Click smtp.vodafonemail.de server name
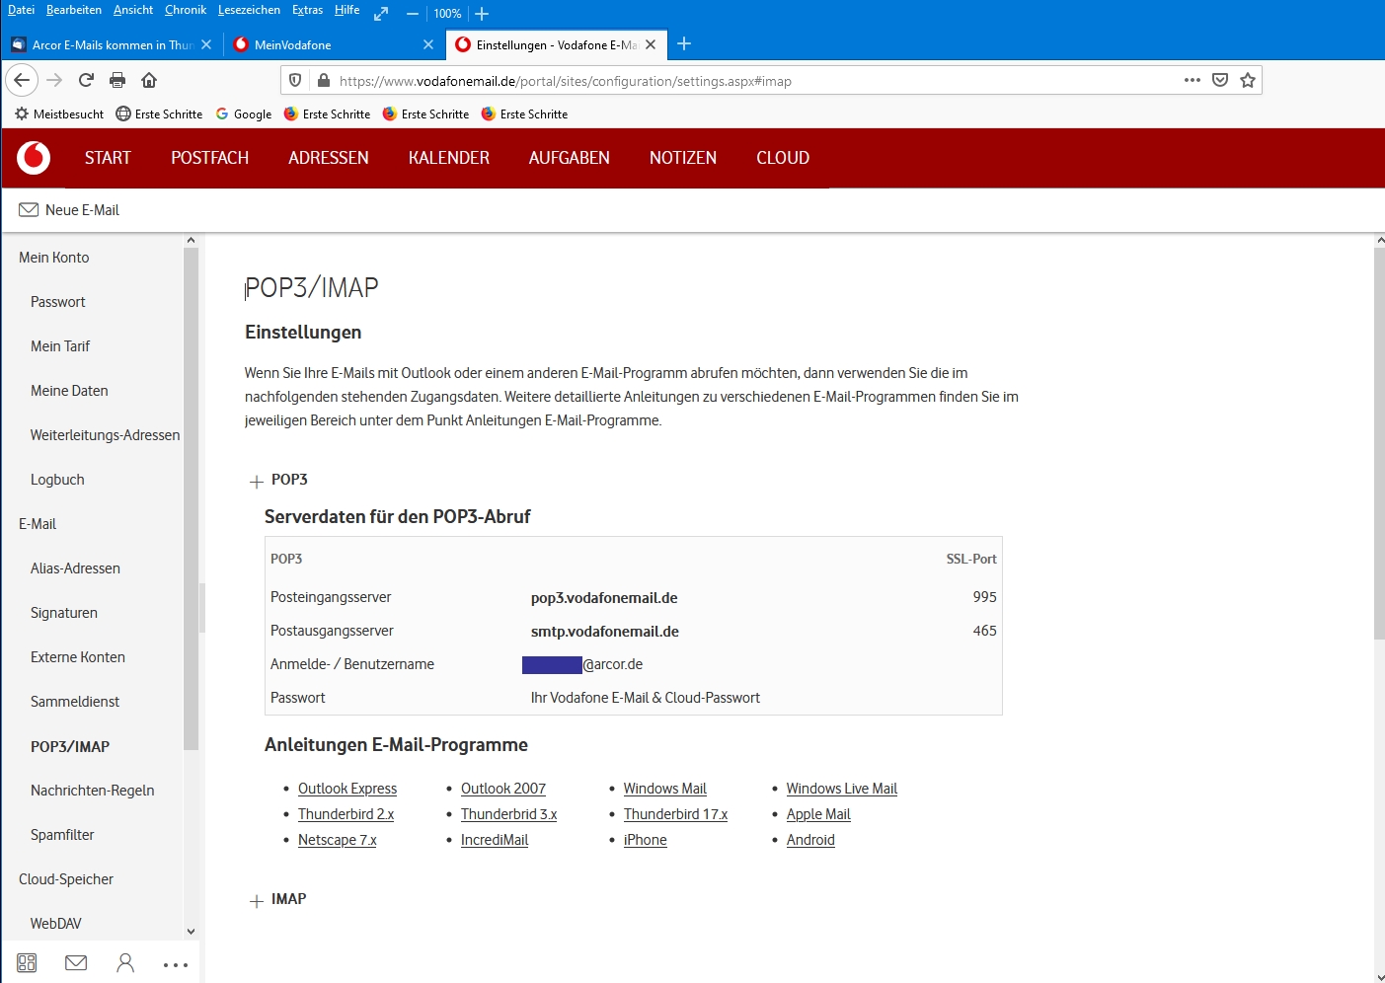The height and width of the screenshot is (983, 1385). click(x=605, y=632)
